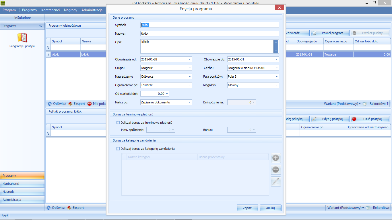Click the remove category minus icon

tap(276, 170)
